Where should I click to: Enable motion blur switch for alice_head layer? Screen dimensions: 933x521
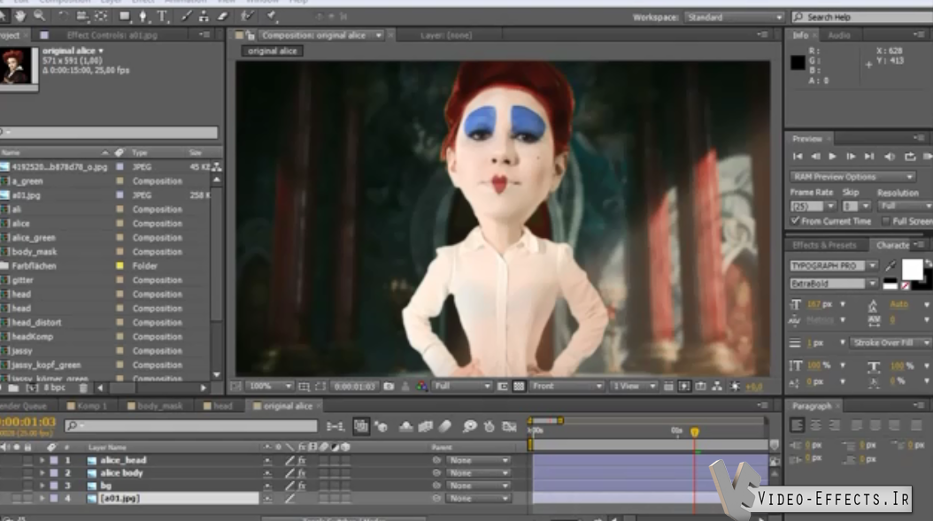click(x=324, y=460)
